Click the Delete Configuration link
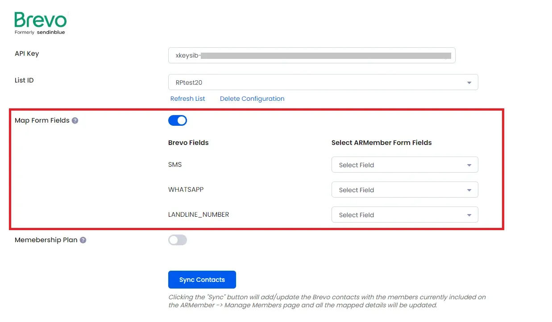Image resolution: width=552 pixels, height=322 pixels. 252,99
